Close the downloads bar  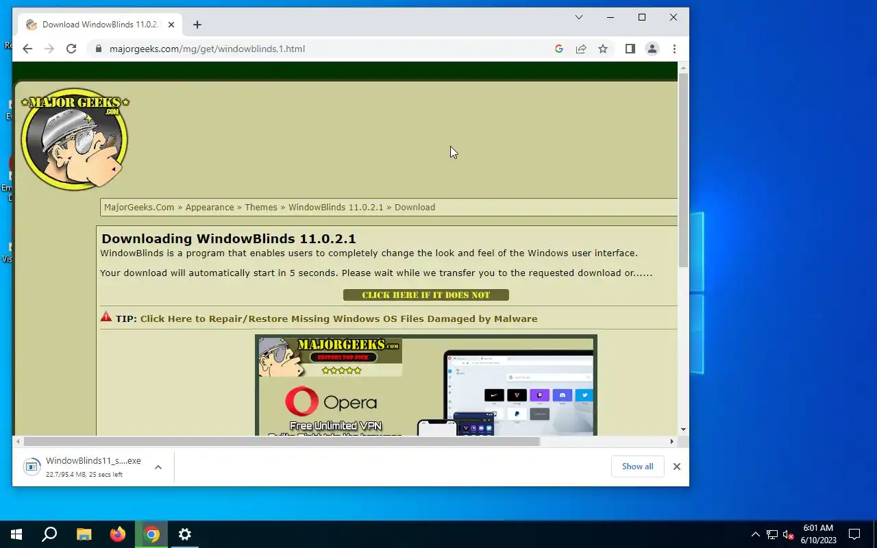click(676, 466)
